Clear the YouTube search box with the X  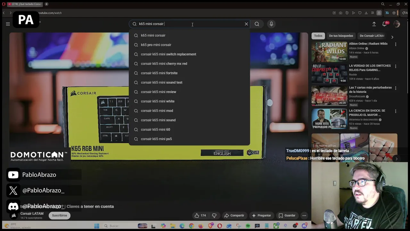coord(246,24)
